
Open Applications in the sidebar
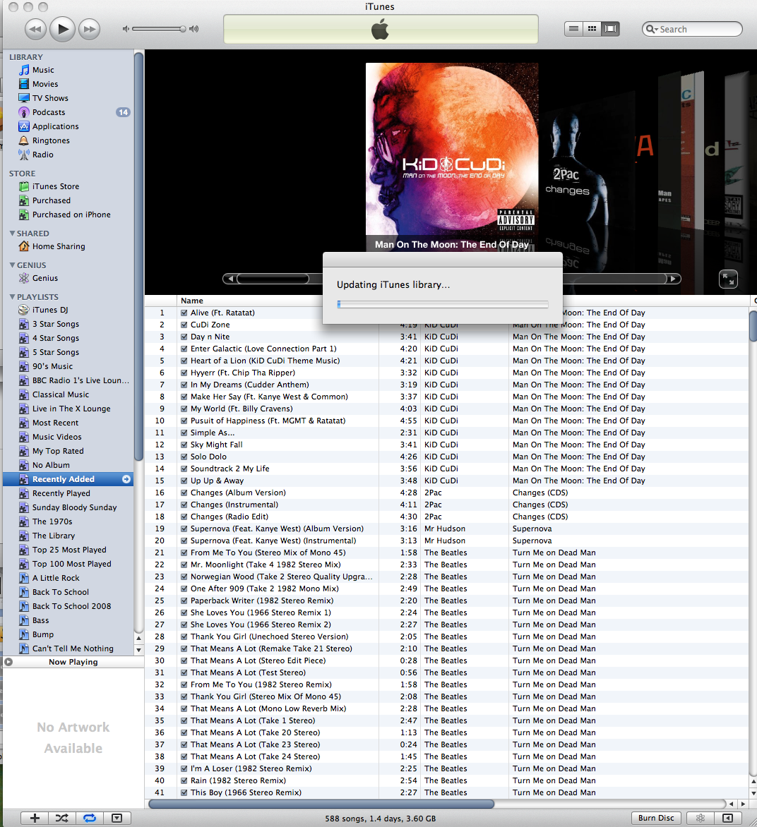point(55,126)
